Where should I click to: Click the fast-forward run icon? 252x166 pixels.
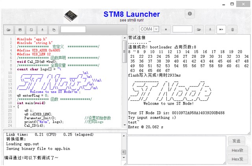pos(221,30)
